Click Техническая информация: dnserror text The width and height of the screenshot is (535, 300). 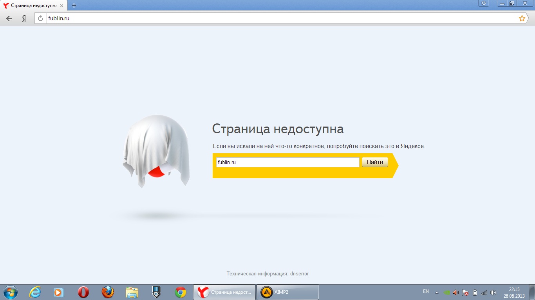(267, 274)
